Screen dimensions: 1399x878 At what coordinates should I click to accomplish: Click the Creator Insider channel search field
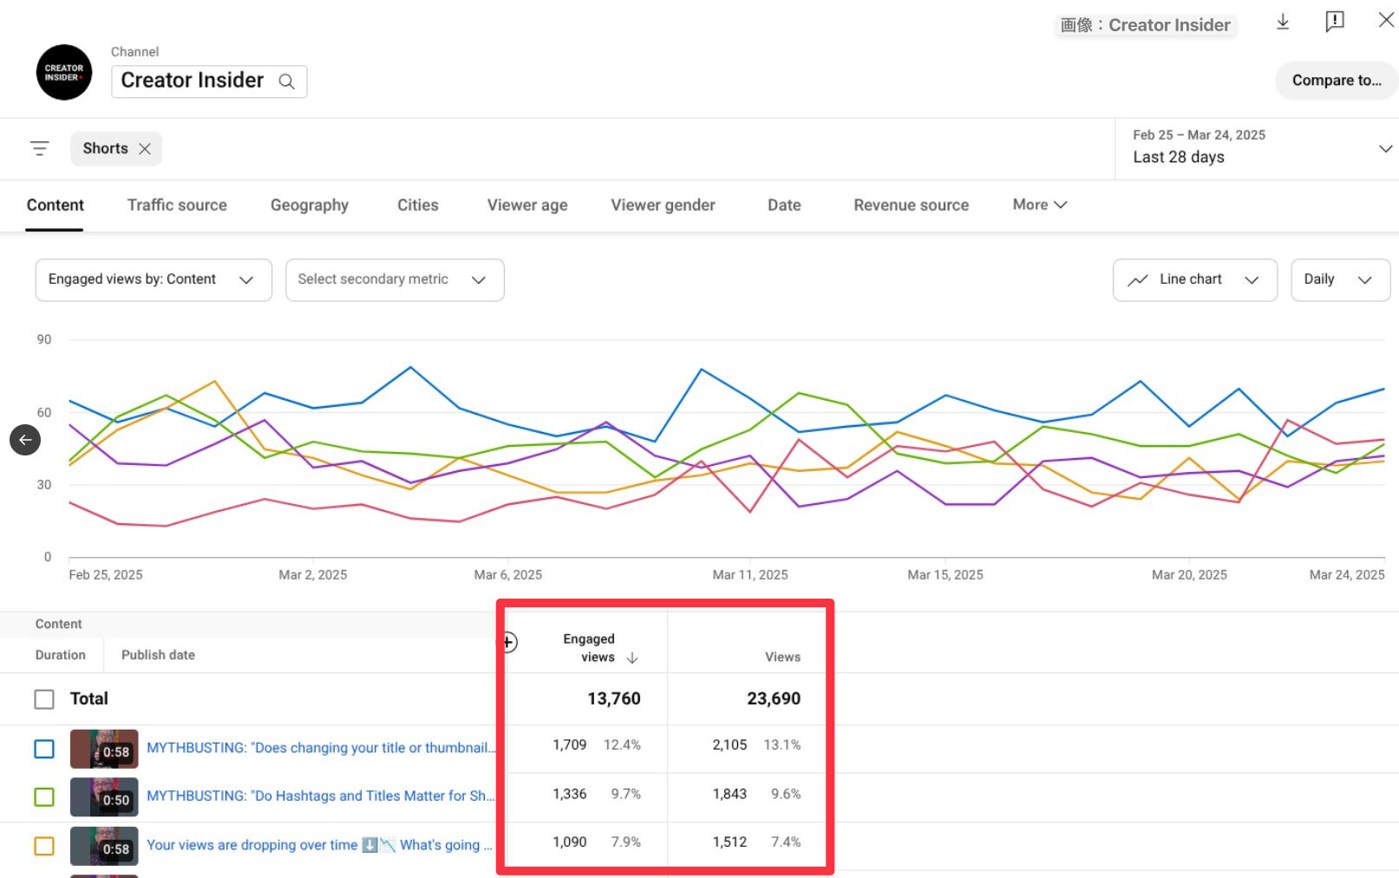point(209,82)
